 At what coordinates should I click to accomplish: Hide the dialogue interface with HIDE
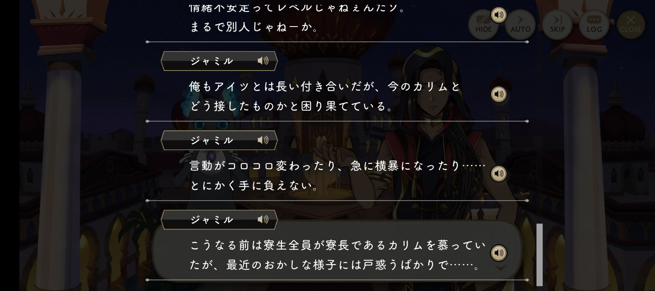click(483, 25)
